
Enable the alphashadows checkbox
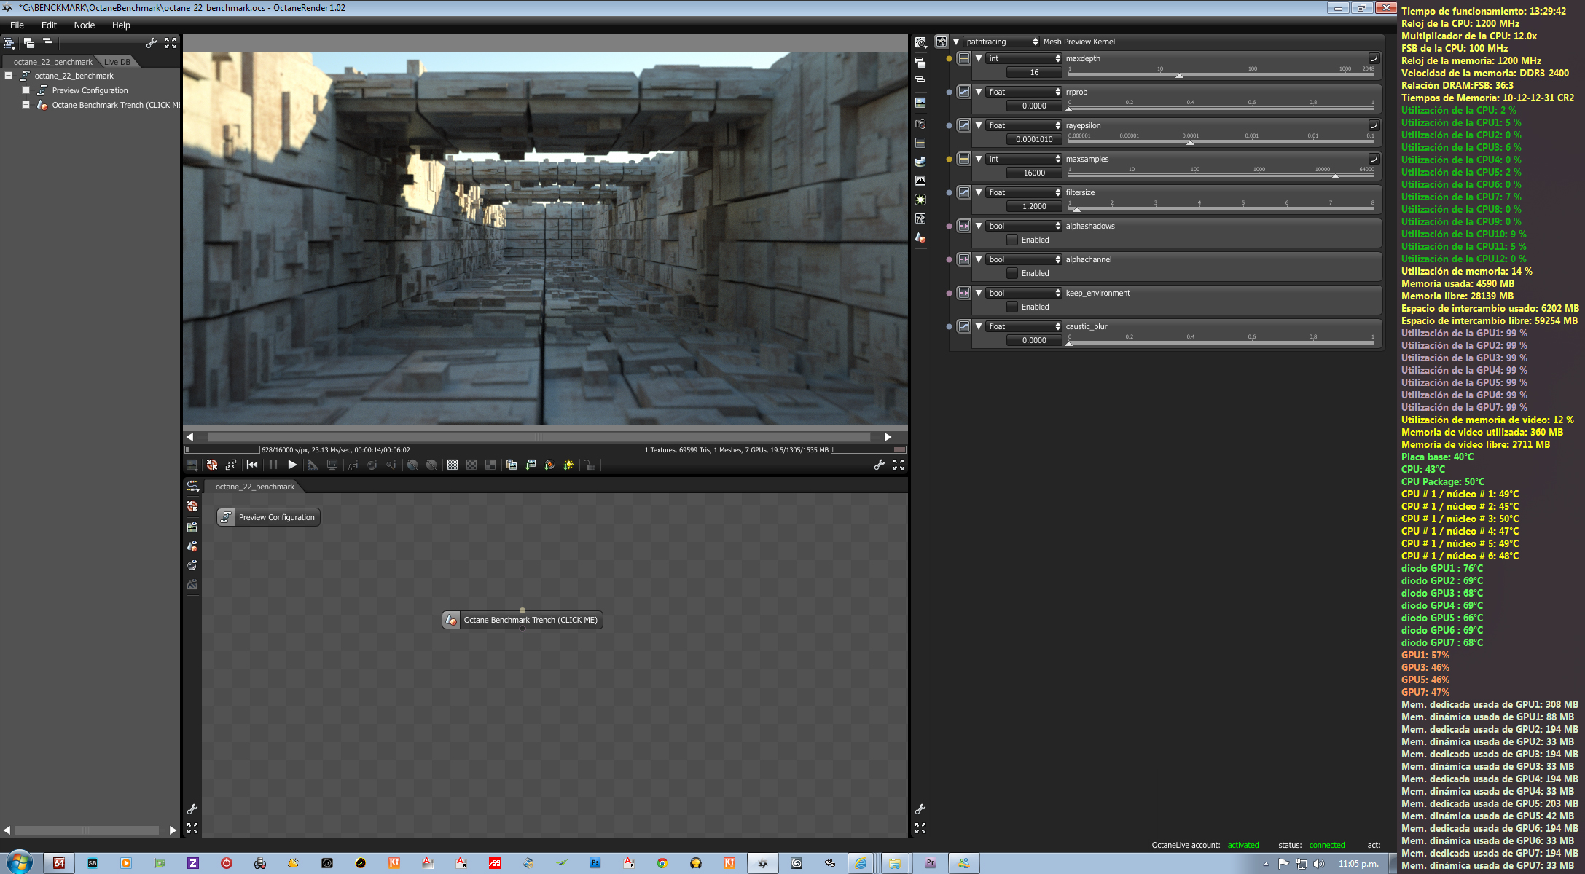click(1012, 240)
